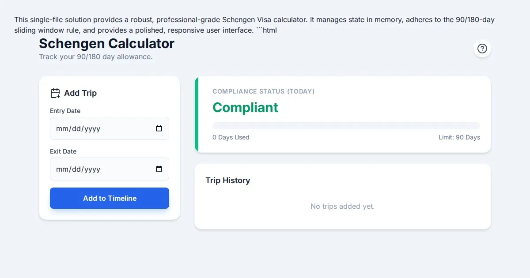
Task: Click the Add Trip calendar-plus icon
Action: tap(55, 93)
